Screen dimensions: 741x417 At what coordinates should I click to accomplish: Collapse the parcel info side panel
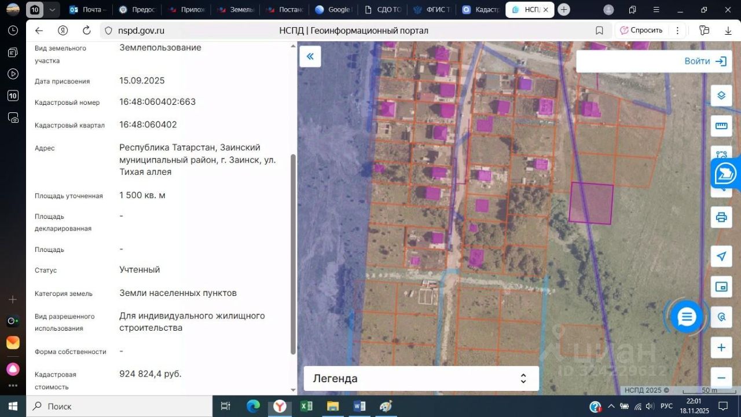[310, 56]
